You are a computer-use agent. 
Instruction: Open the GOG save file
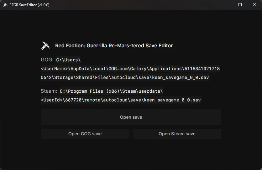click(x=85, y=134)
